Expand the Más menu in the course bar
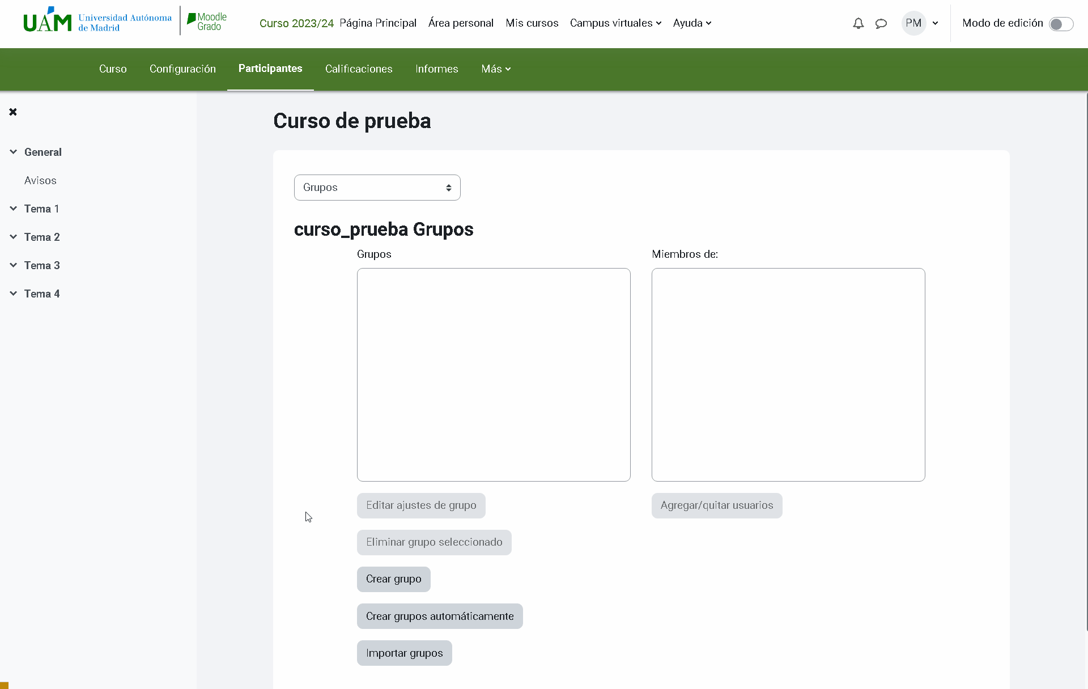 (x=495, y=69)
